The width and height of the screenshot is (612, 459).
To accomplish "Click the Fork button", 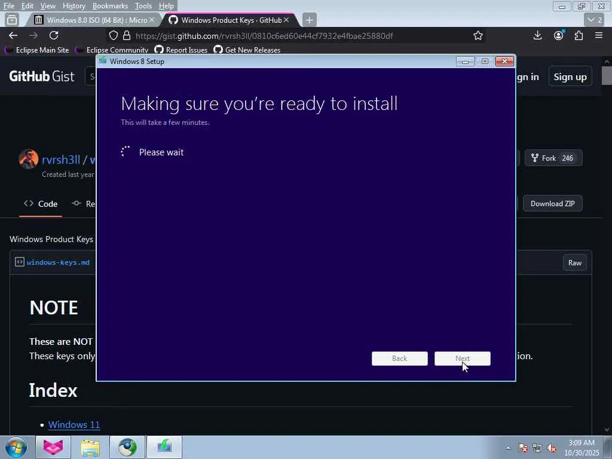I will point(553,158).
